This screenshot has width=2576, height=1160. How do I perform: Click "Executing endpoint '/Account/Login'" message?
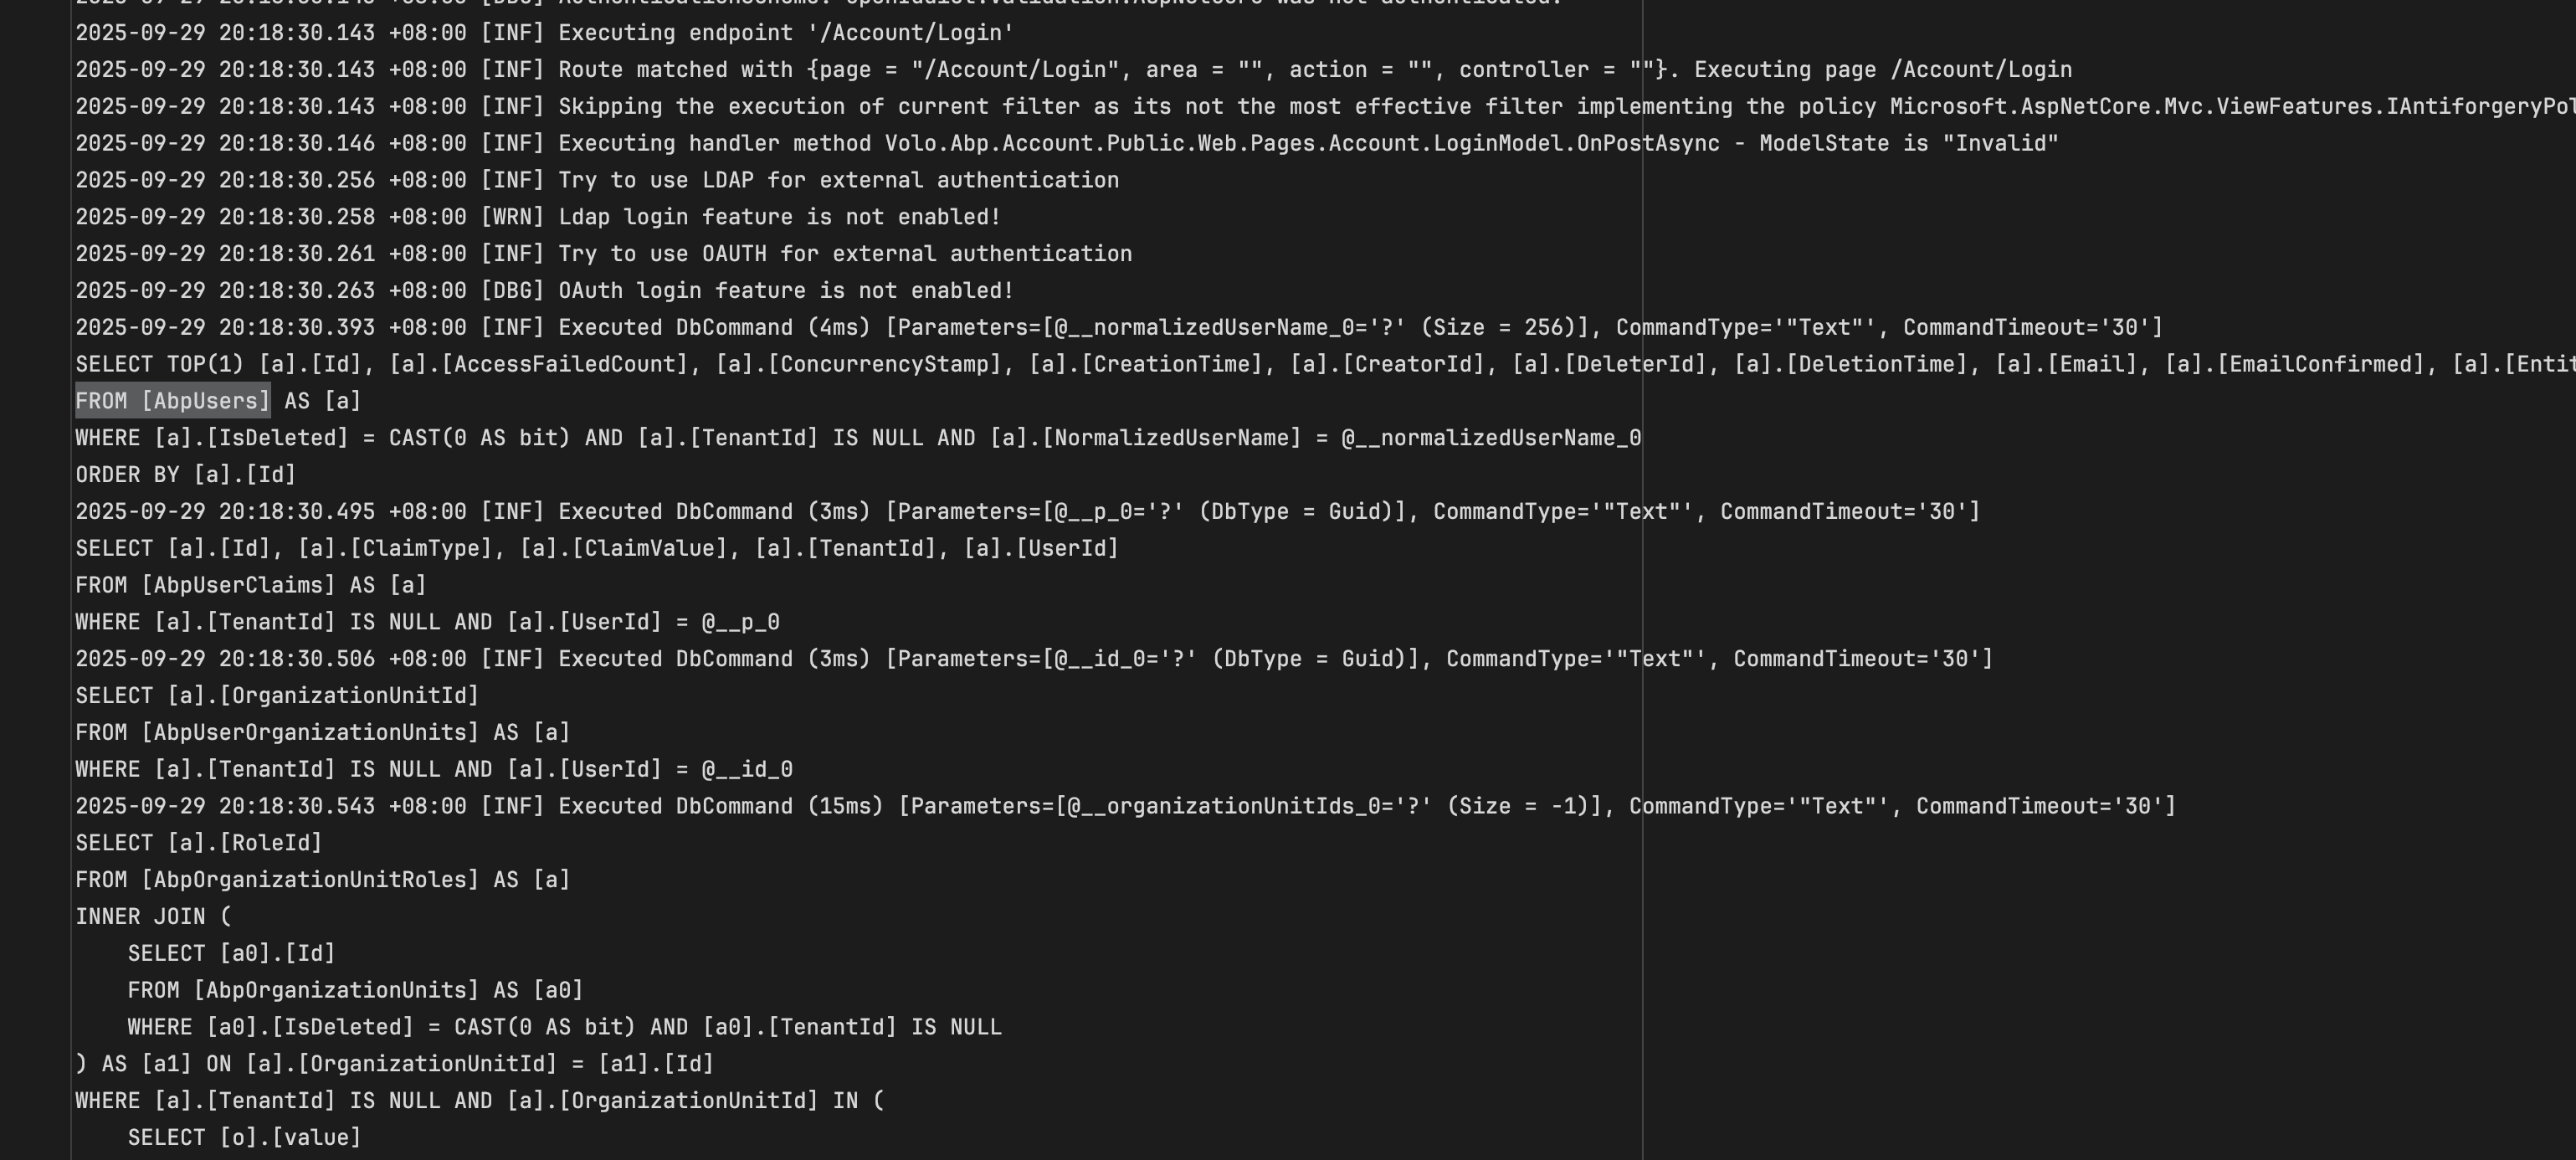786,33
